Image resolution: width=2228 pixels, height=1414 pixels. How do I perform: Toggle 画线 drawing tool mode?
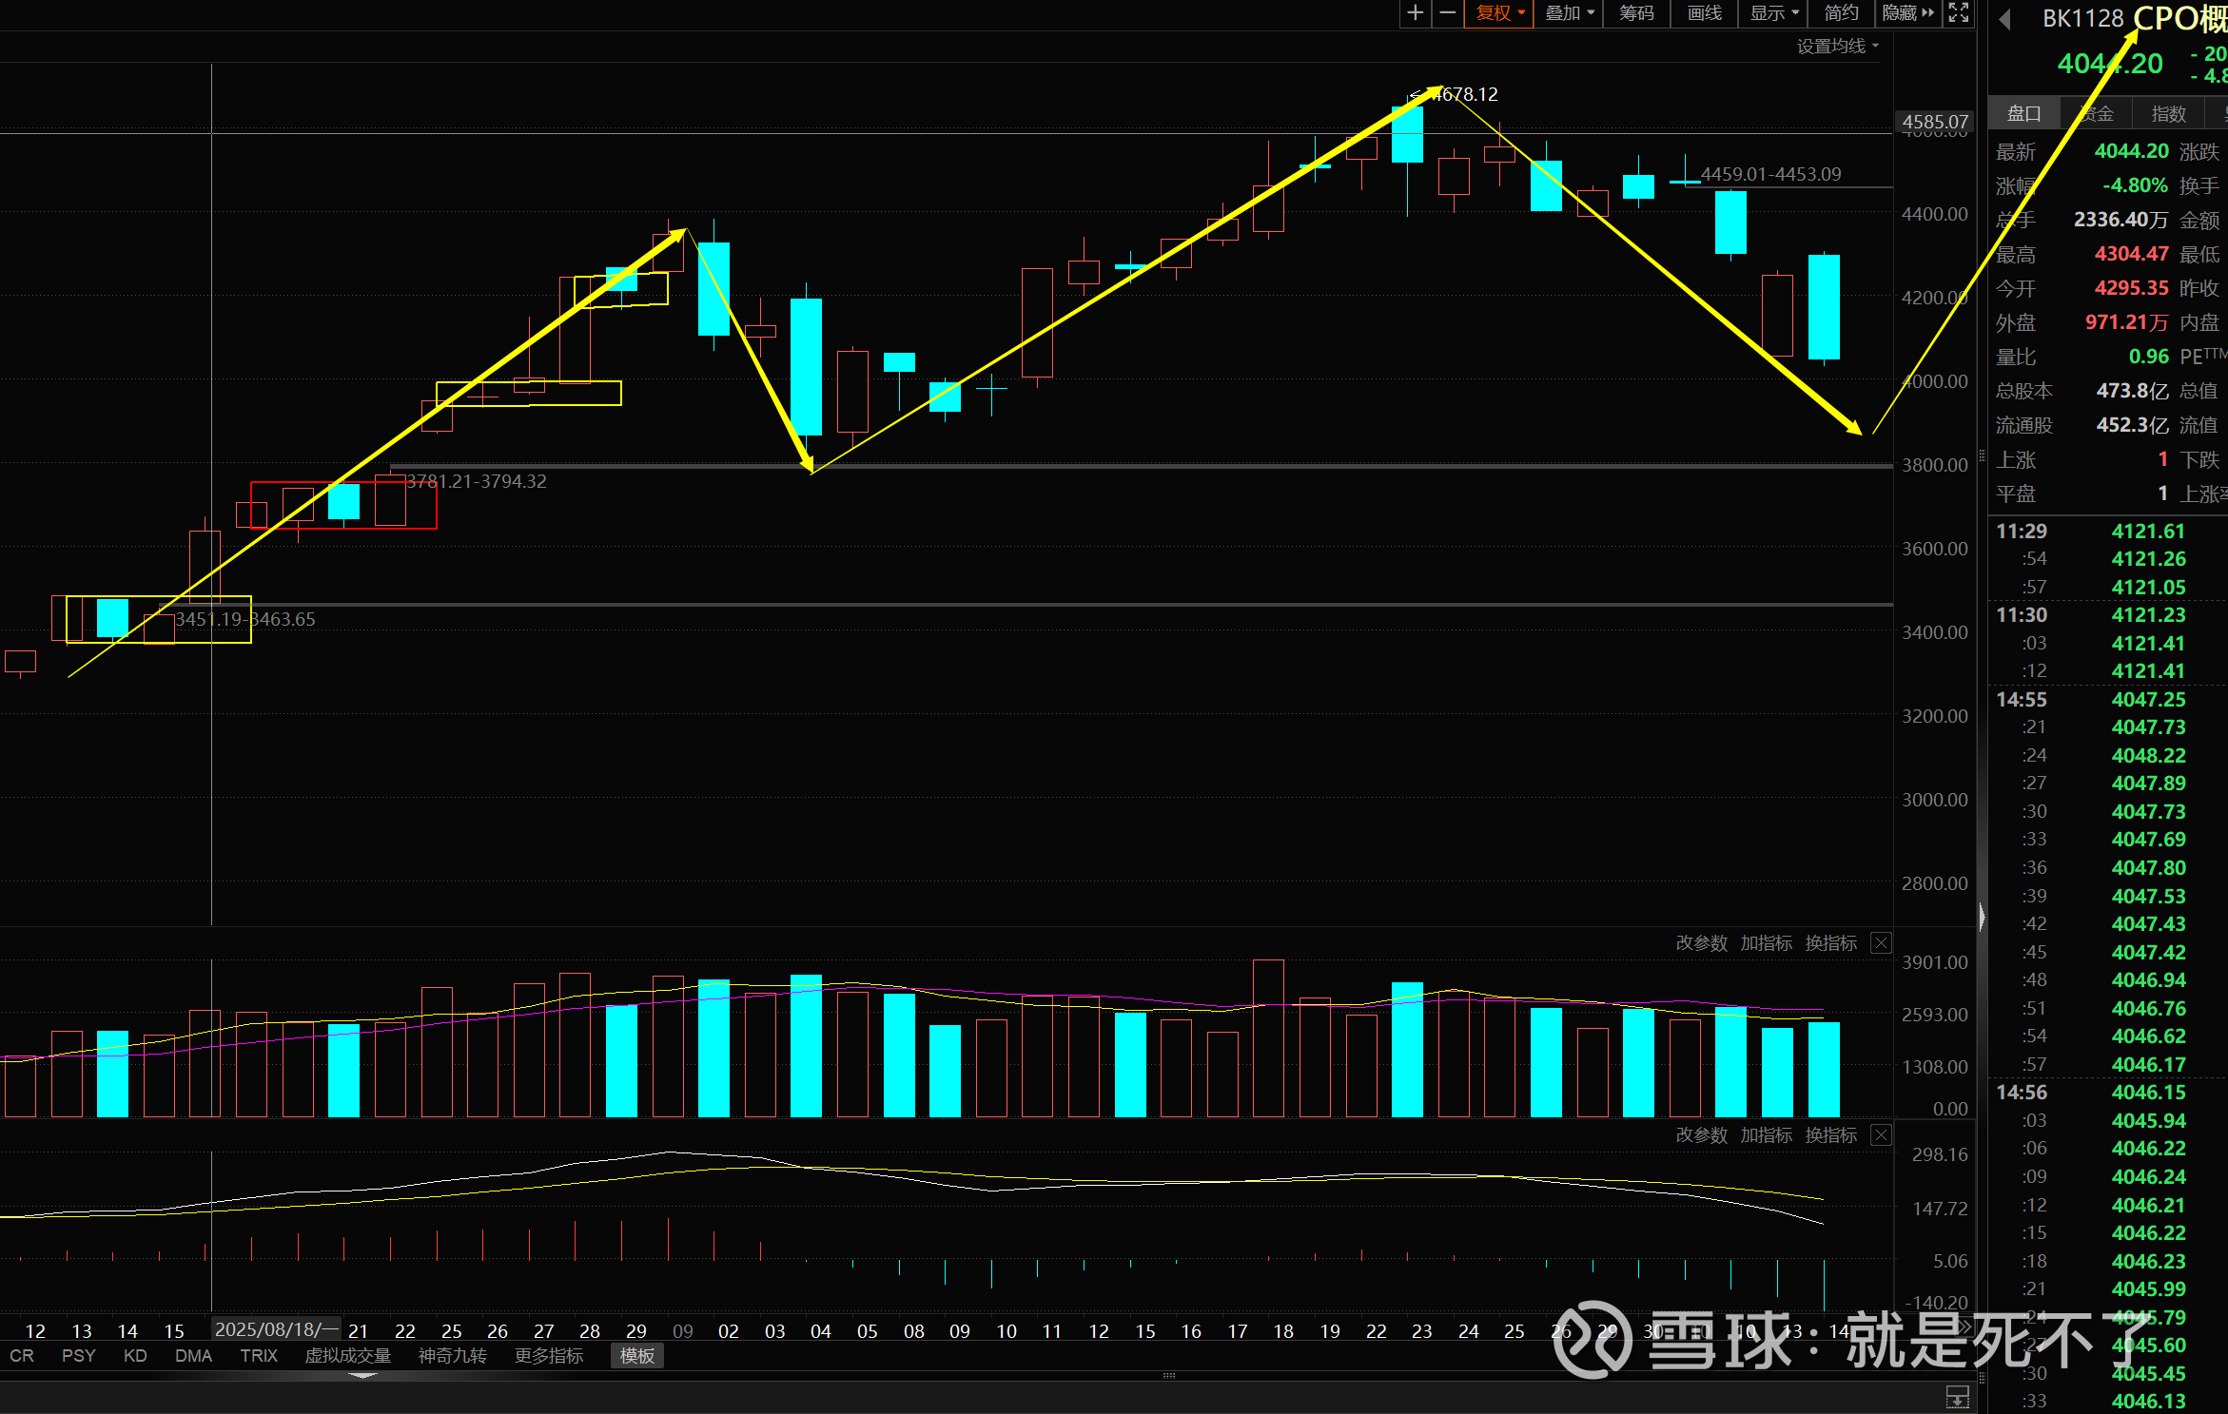pos(1704,12)
